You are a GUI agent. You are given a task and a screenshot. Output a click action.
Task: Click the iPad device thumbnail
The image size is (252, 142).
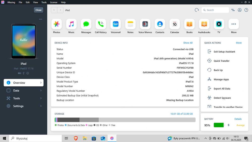(x=24, y=41)
